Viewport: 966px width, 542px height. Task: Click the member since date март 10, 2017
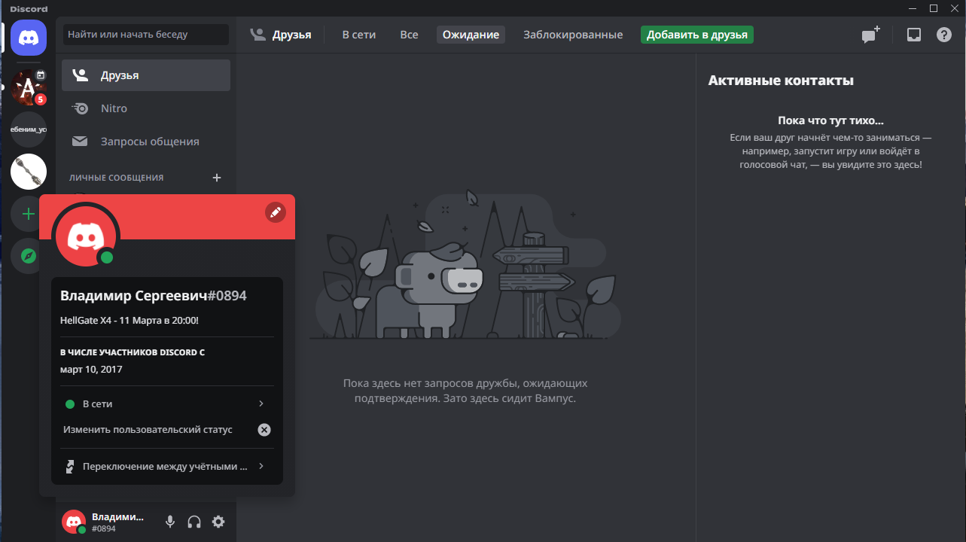point(91,369)
